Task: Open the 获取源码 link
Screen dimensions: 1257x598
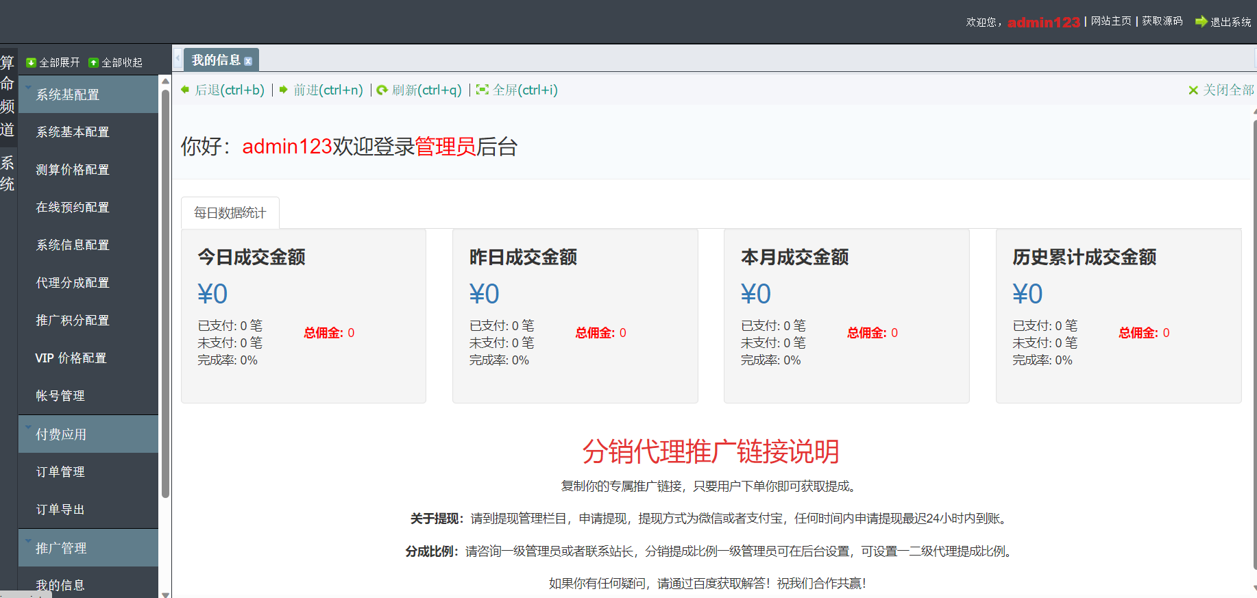Action: pos(1162,21)
